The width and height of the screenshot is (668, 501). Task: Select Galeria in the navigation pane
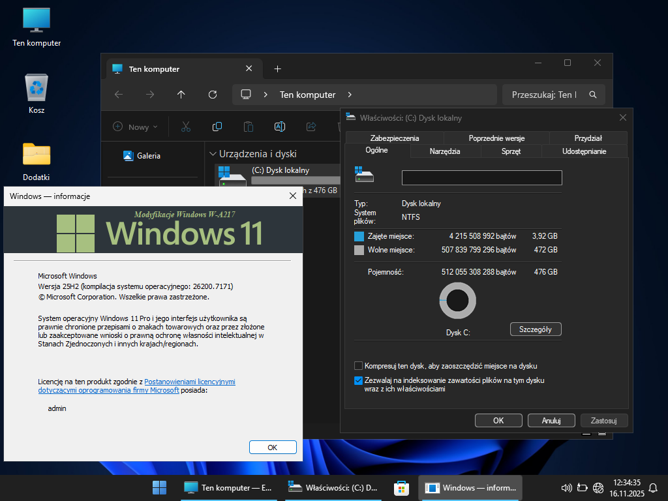(148, 156)
